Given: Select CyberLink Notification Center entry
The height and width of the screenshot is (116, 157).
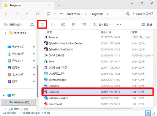Looking at the screenshot, I should 65,43.
